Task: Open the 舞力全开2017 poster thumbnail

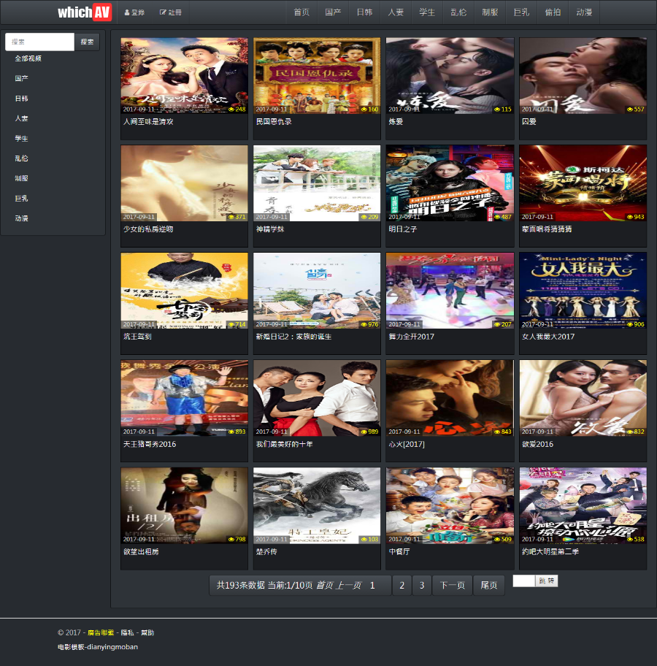Action: [x=450, y=291]
